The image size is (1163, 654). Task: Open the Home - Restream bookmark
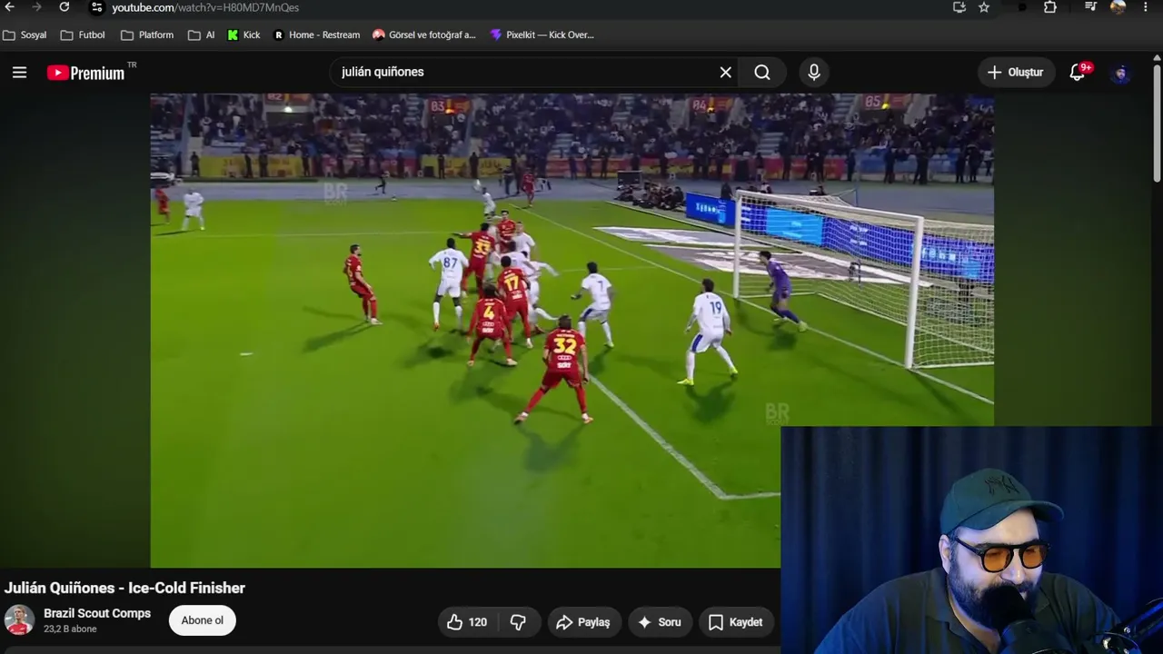click(317, 35)
